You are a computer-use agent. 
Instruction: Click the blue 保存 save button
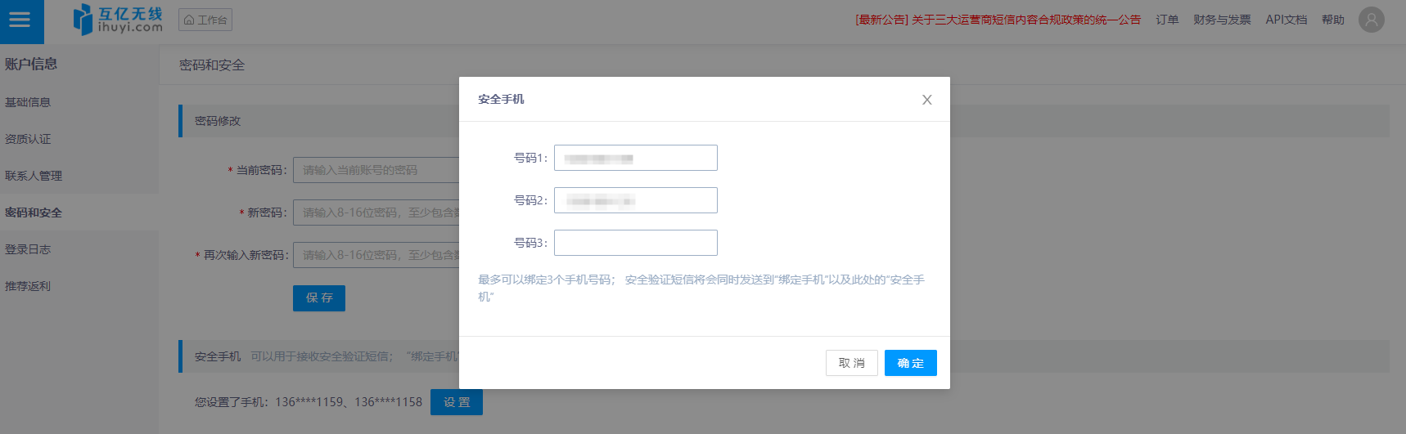pos(318,298)
